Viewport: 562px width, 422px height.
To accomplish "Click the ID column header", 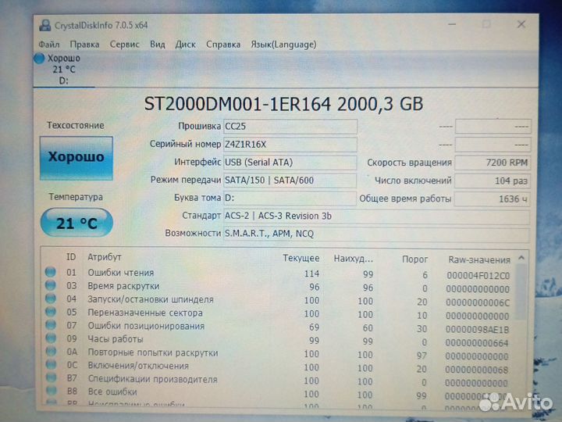I will tap(71, 257).
